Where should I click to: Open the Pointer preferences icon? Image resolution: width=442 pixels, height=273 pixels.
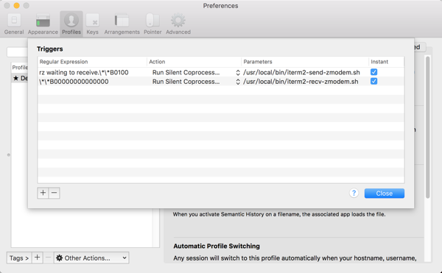tap(152, 21)
